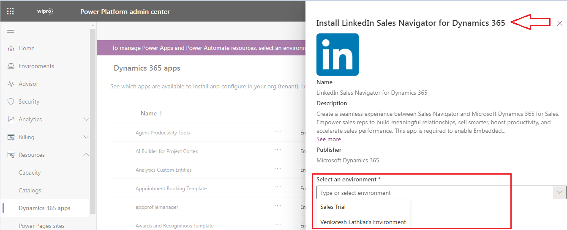The width and height of the screenshot is (567, 230).
Task: Click the LinkedIn logo image
Action: click(x=338, y=55)
